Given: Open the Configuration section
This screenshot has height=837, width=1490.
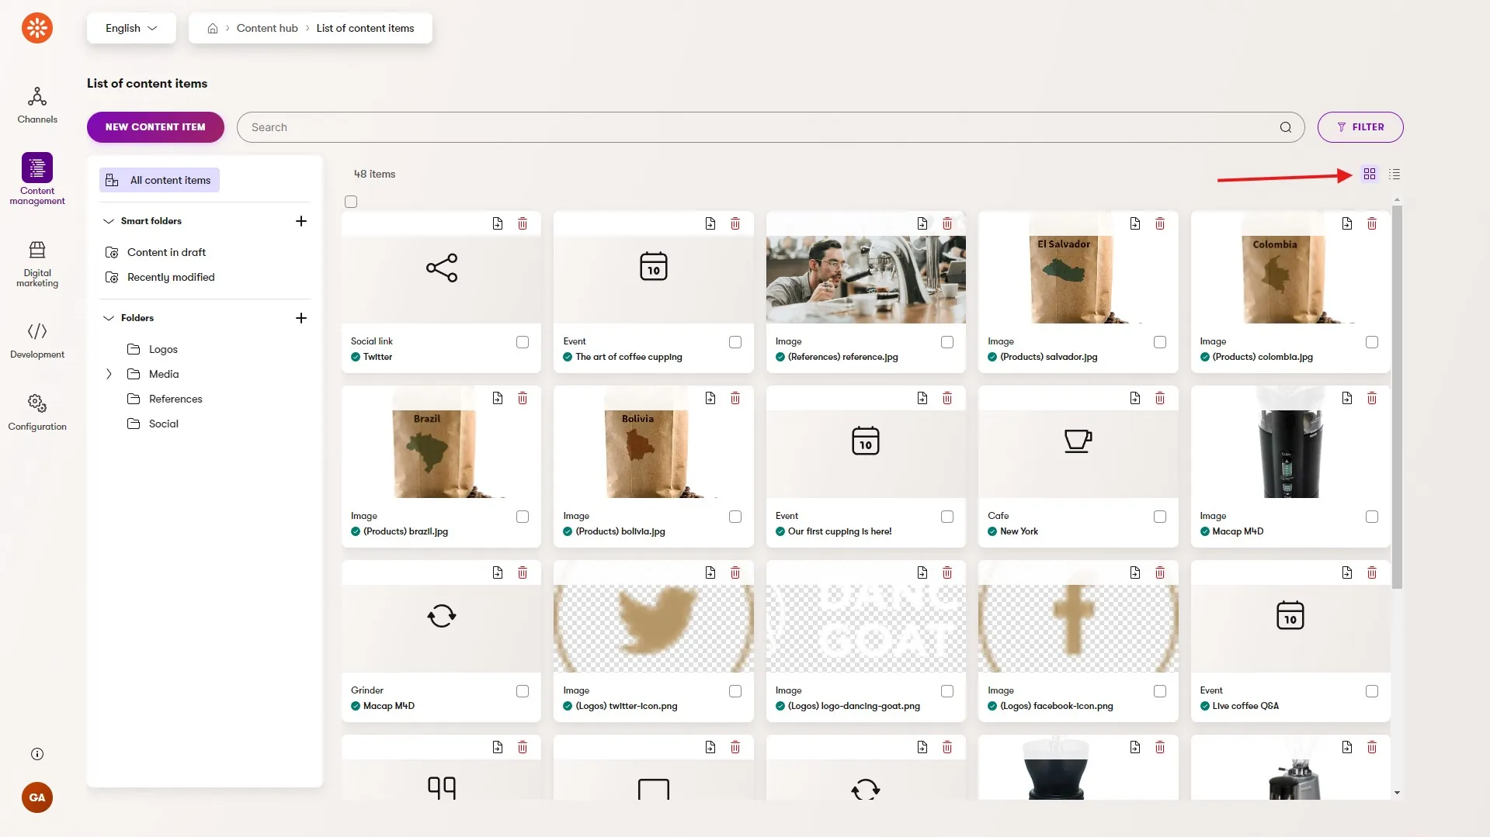Looking at the screenshot, I should pos(37,413).
